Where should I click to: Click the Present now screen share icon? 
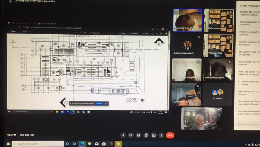154,135
